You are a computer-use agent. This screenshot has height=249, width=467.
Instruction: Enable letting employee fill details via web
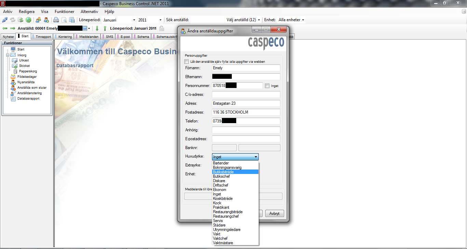click(x=186, y=62)
